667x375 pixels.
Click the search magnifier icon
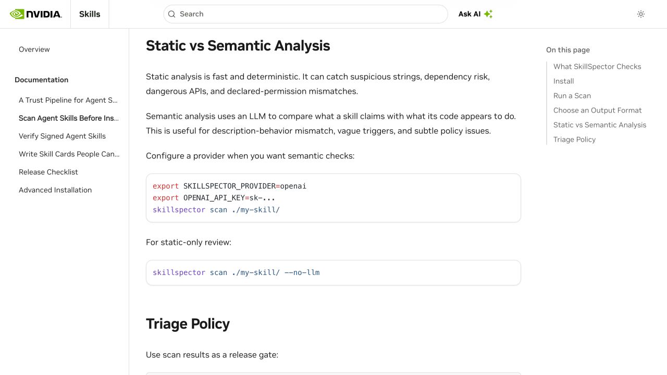(x=172, y=14)
